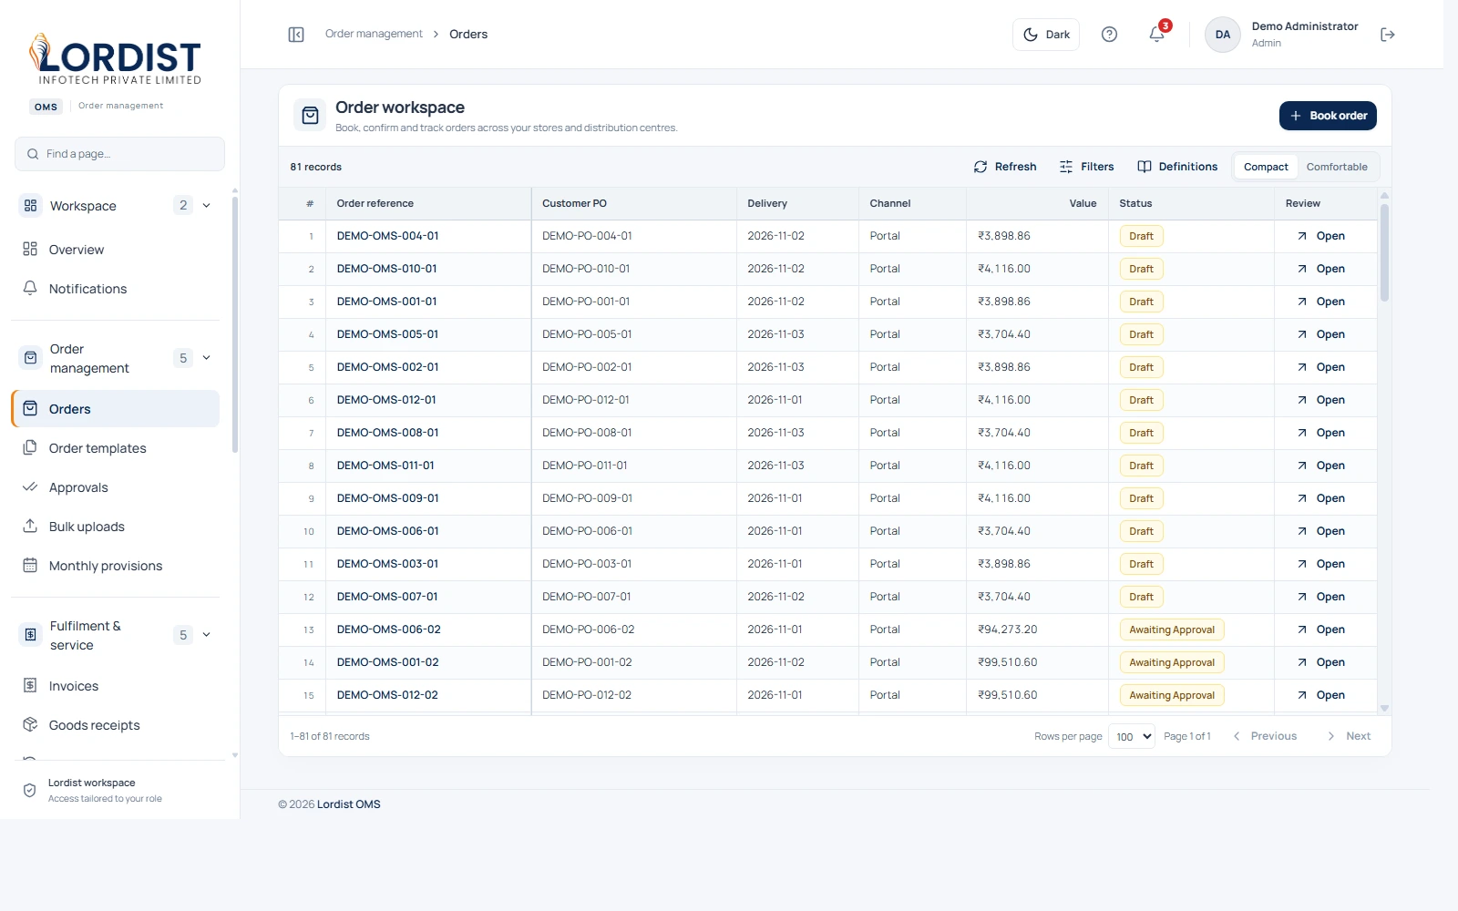The height and width of the screenshot is (911, 1458).
Task: Click the Overview sidebar icon
Action: click(30, 249)
